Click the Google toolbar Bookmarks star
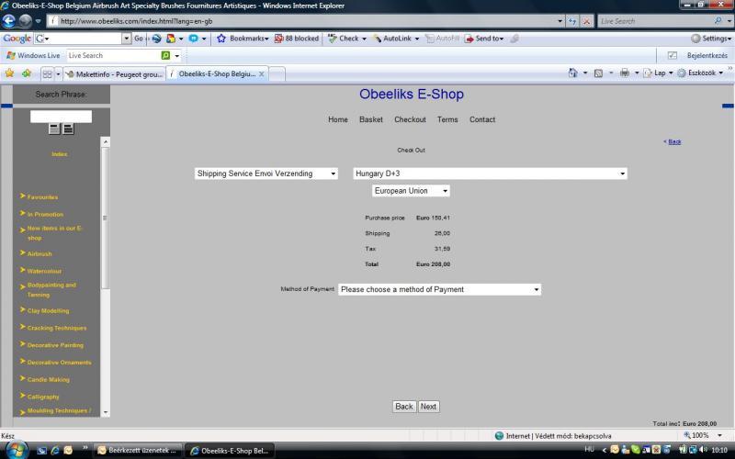The image size is (735, 459). pos(221,39)
